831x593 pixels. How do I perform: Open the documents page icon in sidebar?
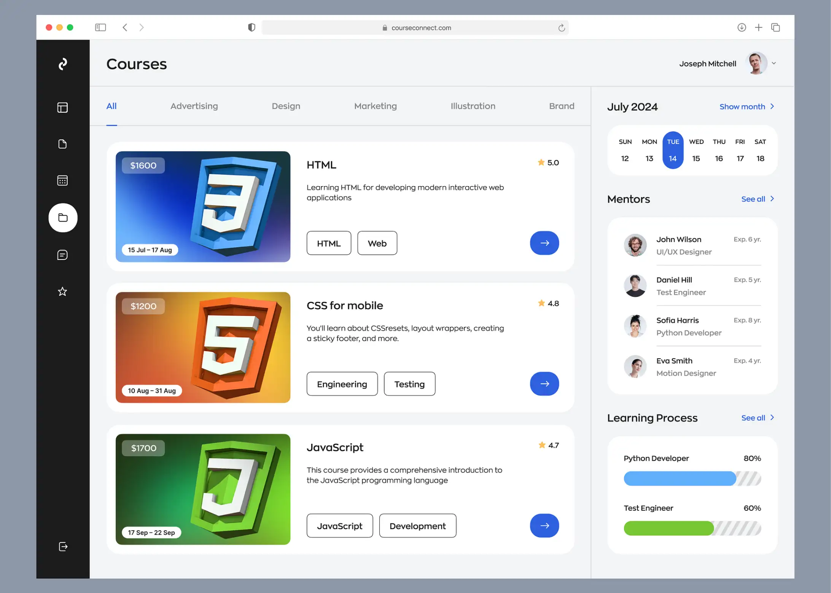click(x=62, y=144)
